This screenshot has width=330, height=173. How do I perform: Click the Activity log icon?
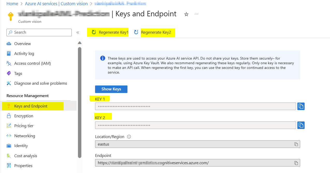coord(9,54)
